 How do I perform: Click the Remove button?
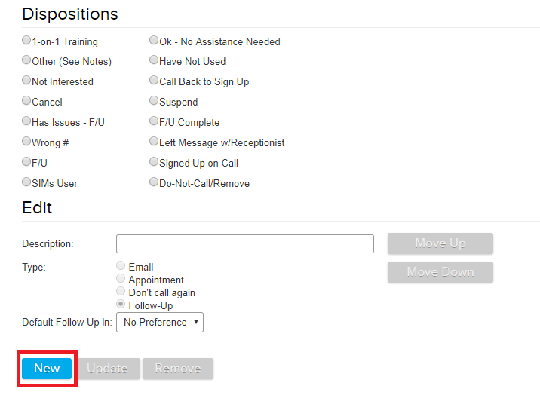178,369
